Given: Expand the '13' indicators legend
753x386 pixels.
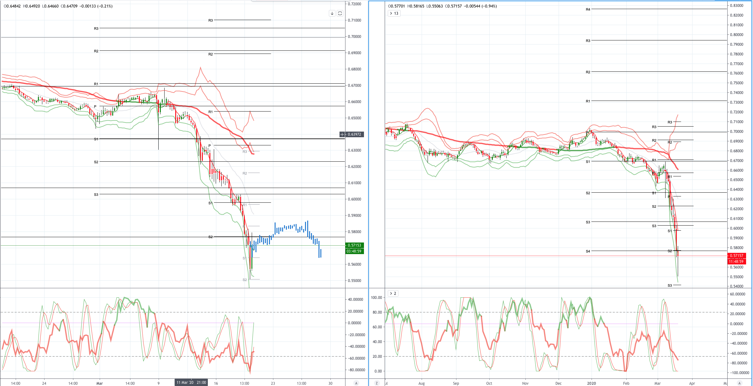Looking at the screenshot, I should 394,13.
